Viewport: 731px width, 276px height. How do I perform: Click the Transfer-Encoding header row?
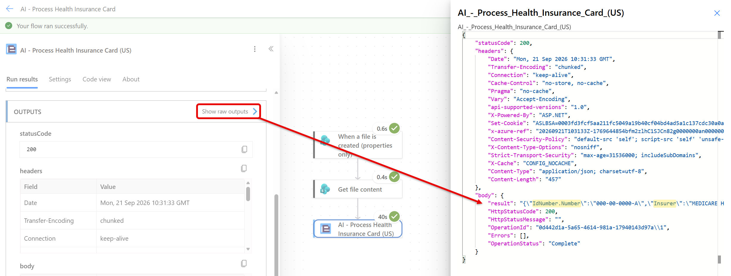pos(132,220)
